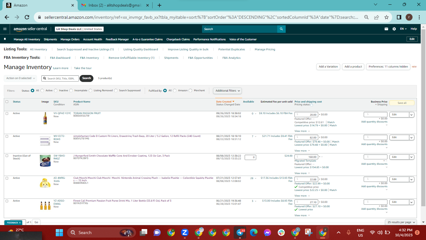
Task: Open the Windows Start menu
Action: pos(59,232)
